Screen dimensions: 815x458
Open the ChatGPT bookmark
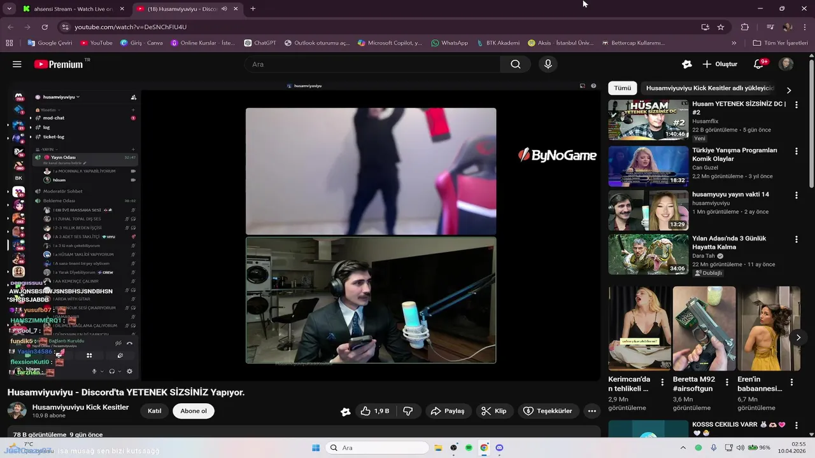[260, 43]
